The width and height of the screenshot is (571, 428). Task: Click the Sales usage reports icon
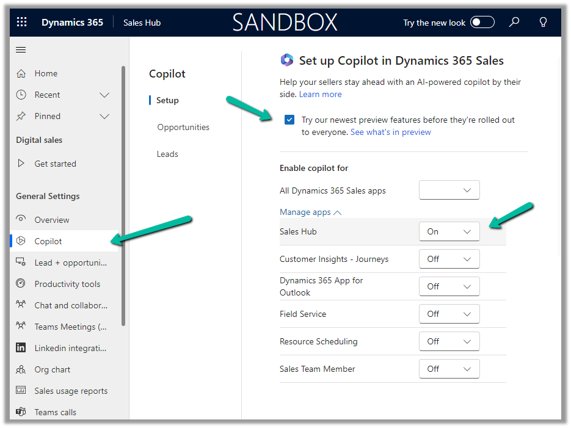[x=21, y=391]
